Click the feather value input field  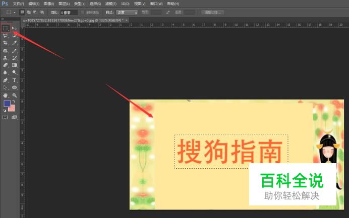click(x=69, y=13)
